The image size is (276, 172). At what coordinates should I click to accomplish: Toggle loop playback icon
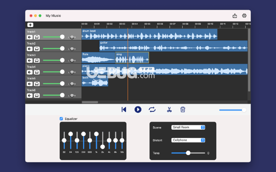[152, 110]
